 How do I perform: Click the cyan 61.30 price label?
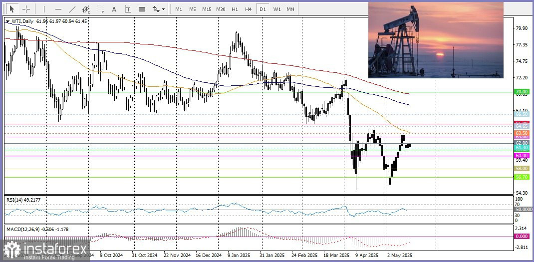coord(522,148)
